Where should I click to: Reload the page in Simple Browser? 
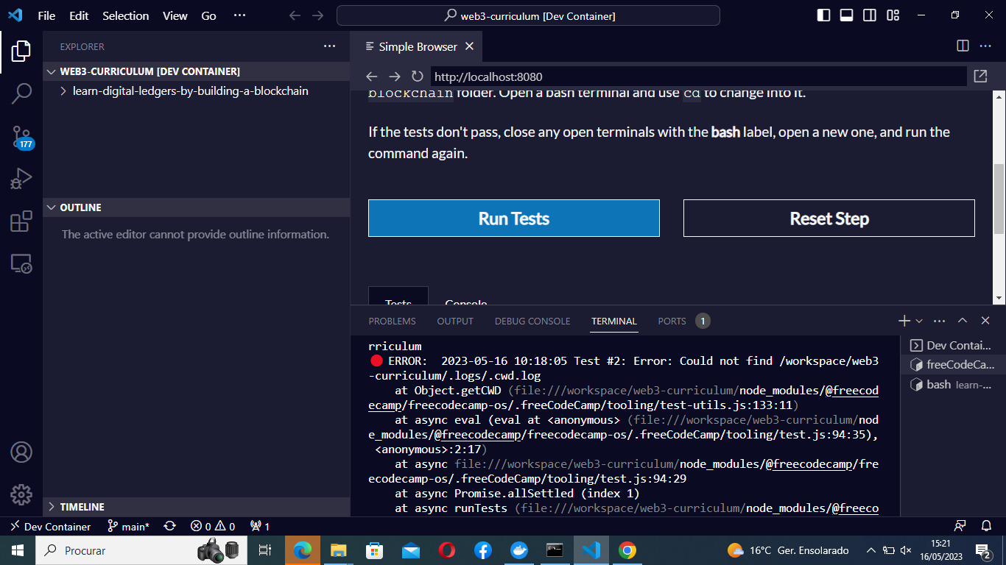coord(418,77)
